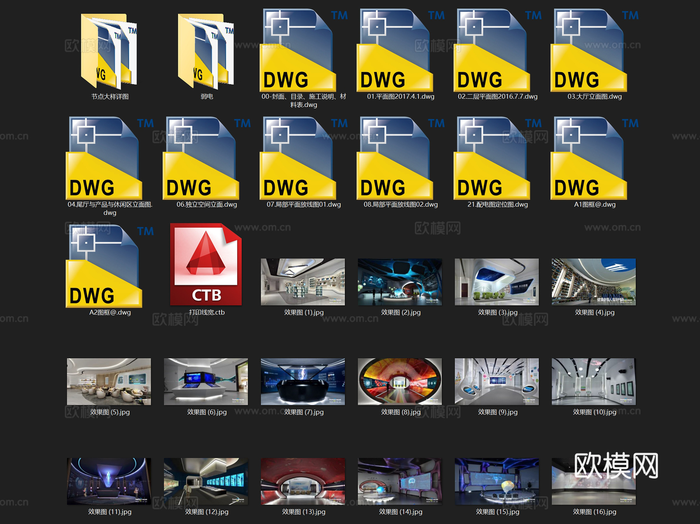Click the file name 效果图 (2).jpg
700x524 pixels.
coord(401,312)
